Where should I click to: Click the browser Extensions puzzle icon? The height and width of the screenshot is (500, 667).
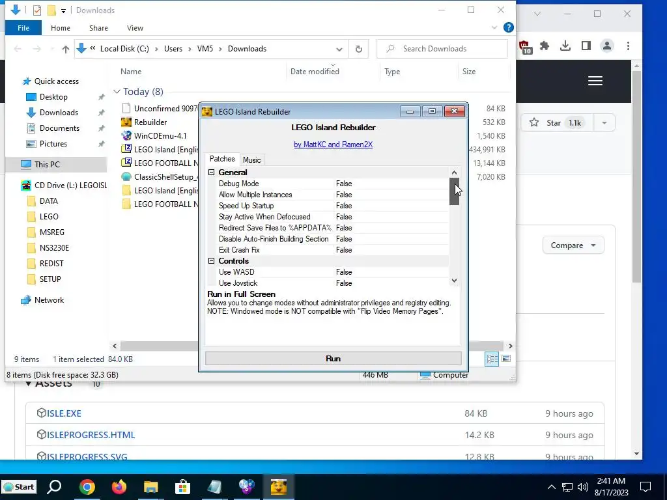point(545,46)
